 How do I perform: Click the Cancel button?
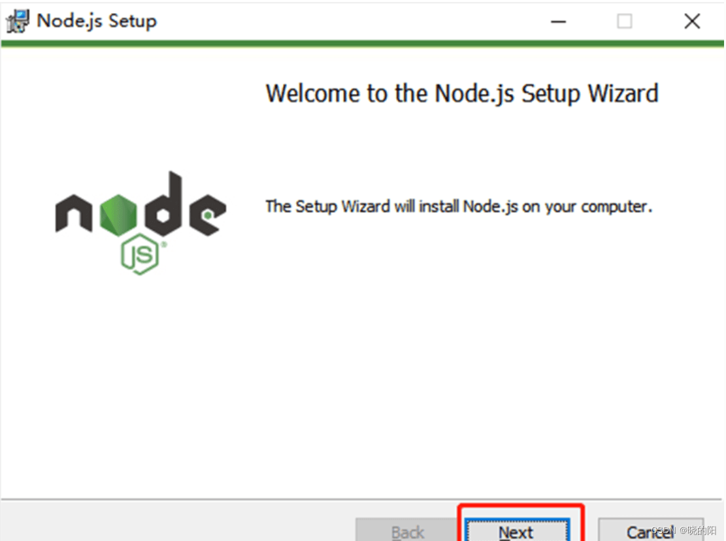coord(651,531)
